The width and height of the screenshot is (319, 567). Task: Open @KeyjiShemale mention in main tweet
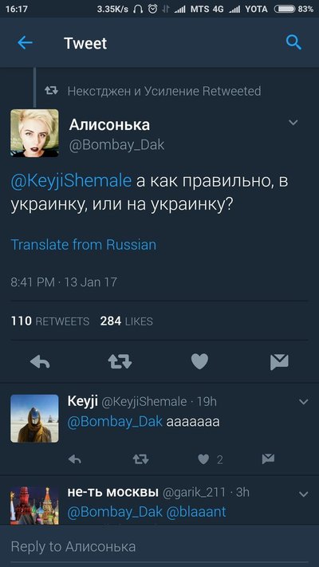pyautogui.click(x=71, y=181)
